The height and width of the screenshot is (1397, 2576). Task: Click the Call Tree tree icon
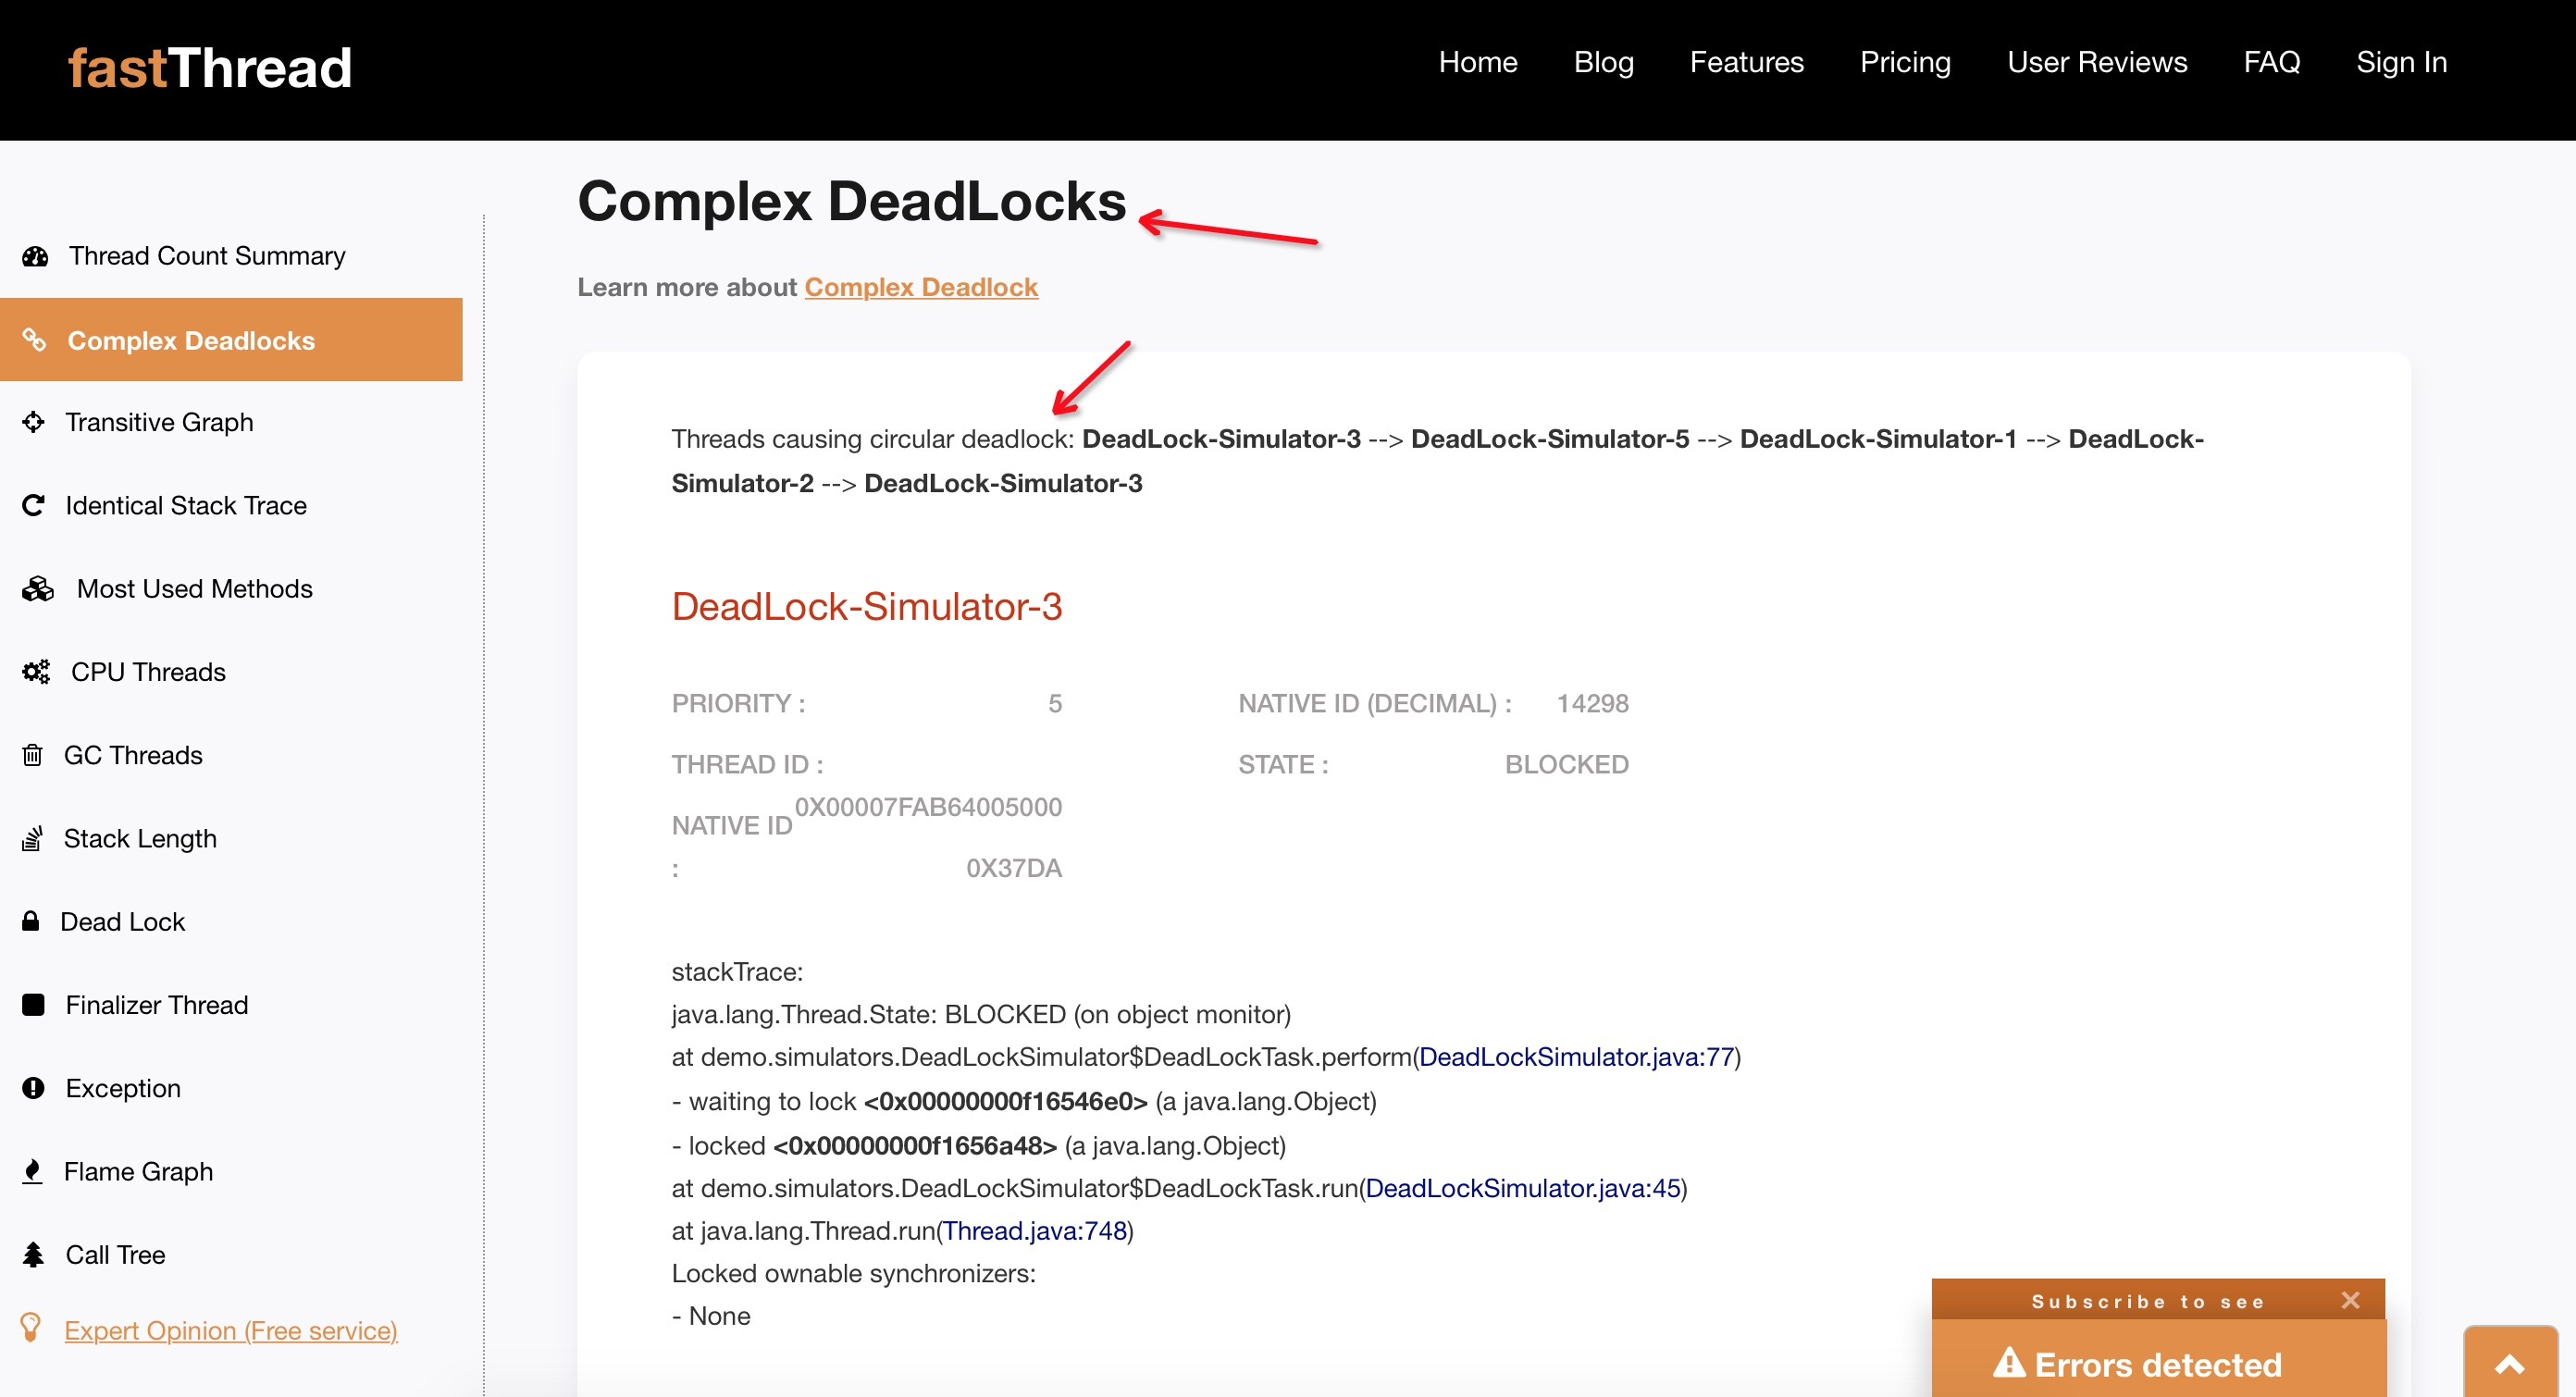click(x=33, y=1254)
